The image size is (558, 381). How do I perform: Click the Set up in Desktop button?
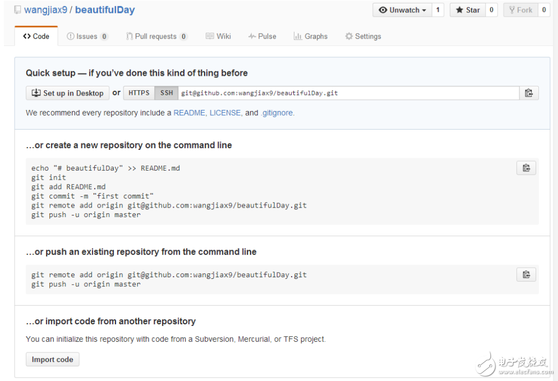pyautogui.click(x=67, y=93)
